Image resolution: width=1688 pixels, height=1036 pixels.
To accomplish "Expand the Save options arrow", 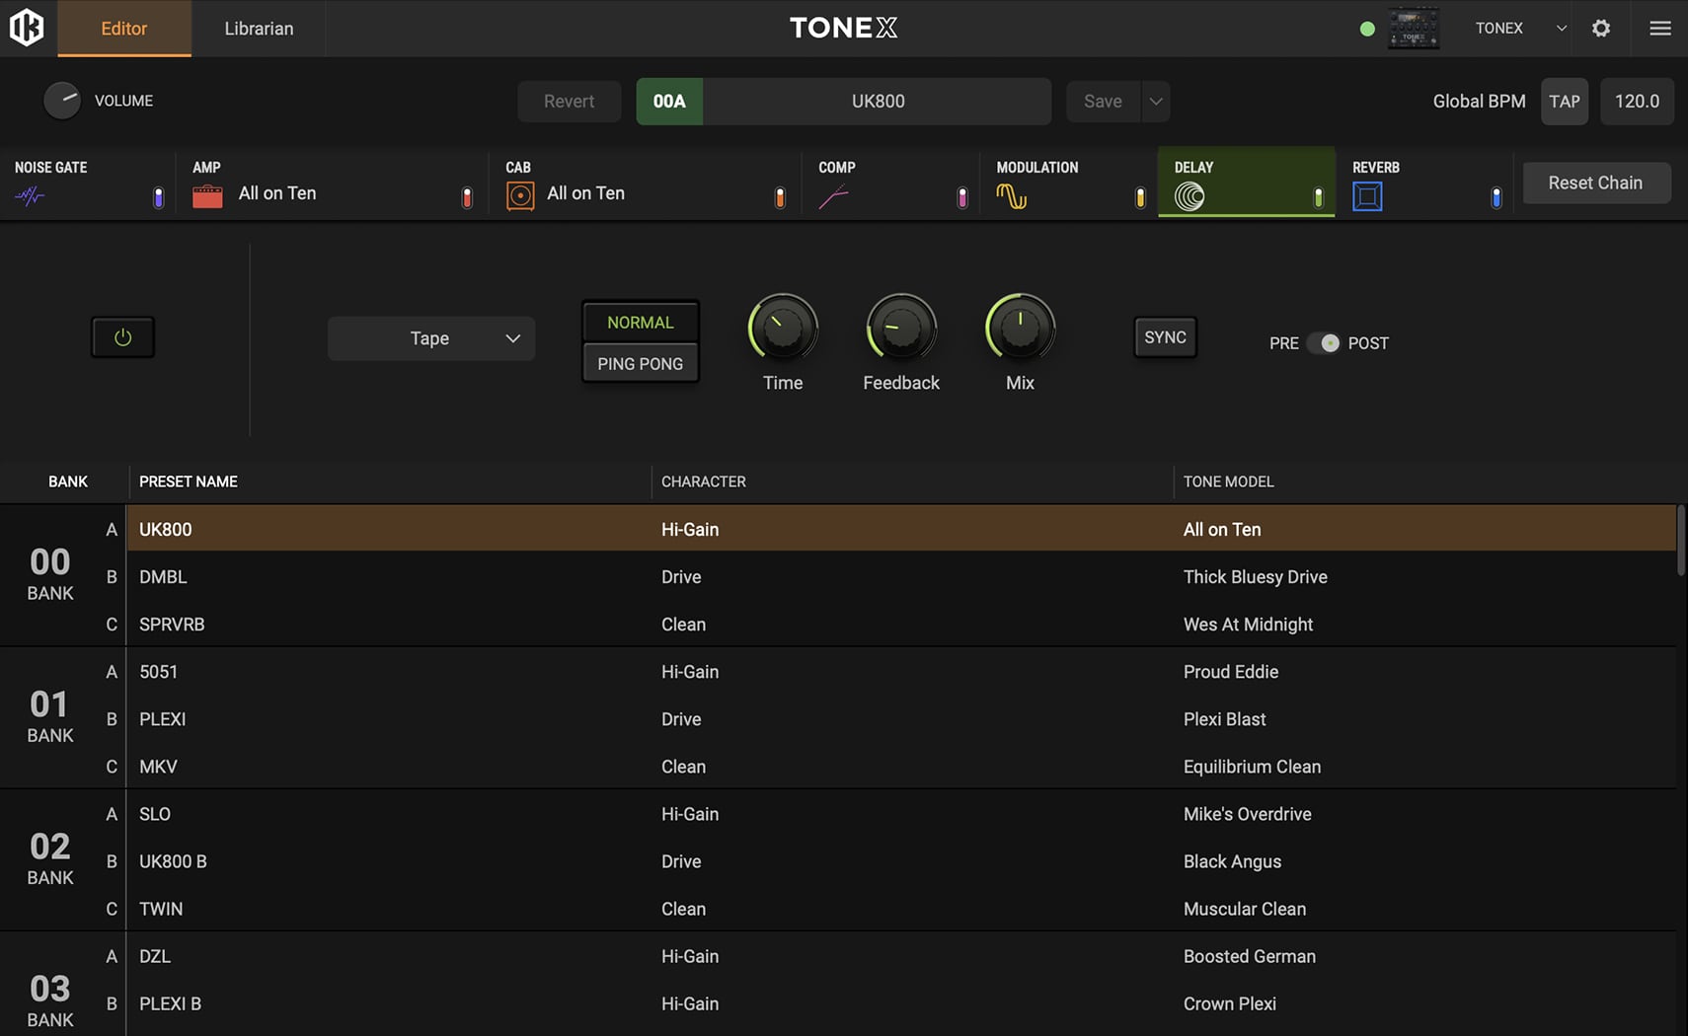I will click(x=1156, y=102).
